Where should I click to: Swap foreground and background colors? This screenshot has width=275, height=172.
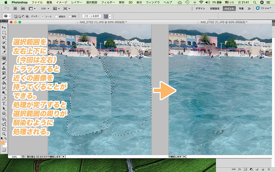(5, 139)
